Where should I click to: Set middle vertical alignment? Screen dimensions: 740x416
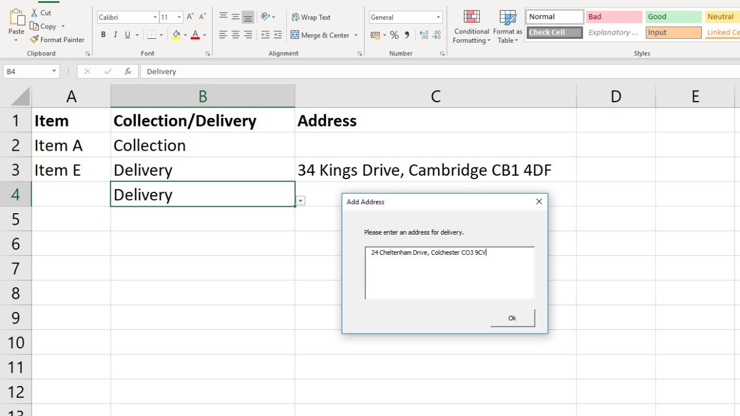point(235,17)
